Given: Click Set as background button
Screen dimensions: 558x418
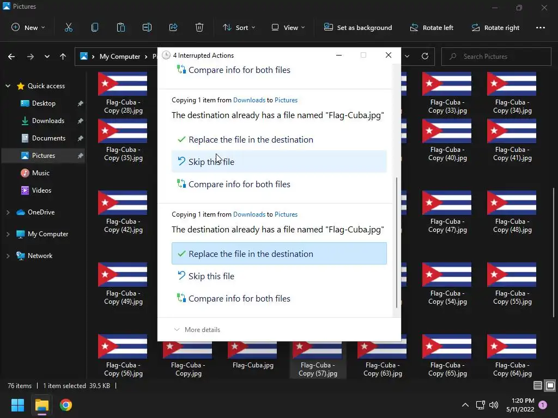Looking at the screenshot, I should pyautogui.click(x=358, y=27).
